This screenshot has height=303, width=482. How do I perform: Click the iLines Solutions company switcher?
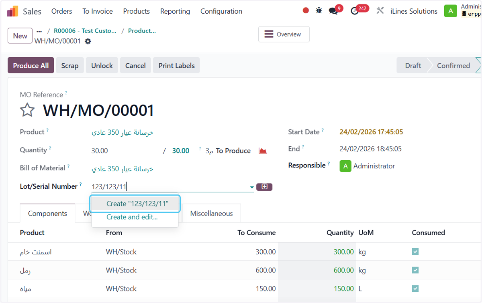[x=414, y=11]
